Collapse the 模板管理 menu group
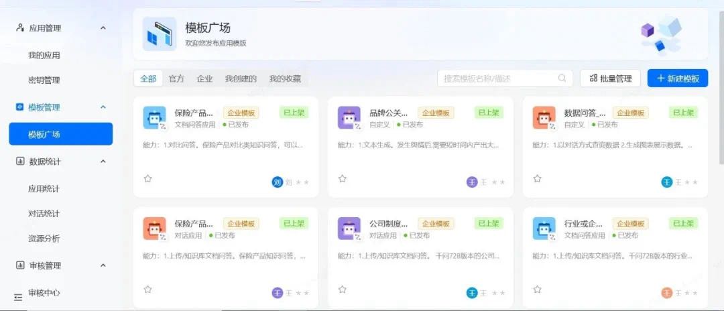Screen dimensions: 724x311 click(x=103, y=107)
